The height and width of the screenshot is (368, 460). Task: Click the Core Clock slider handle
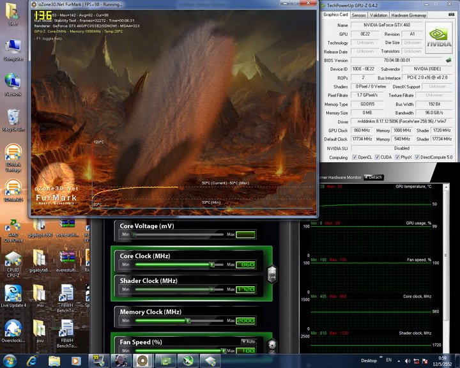(212, 264)
